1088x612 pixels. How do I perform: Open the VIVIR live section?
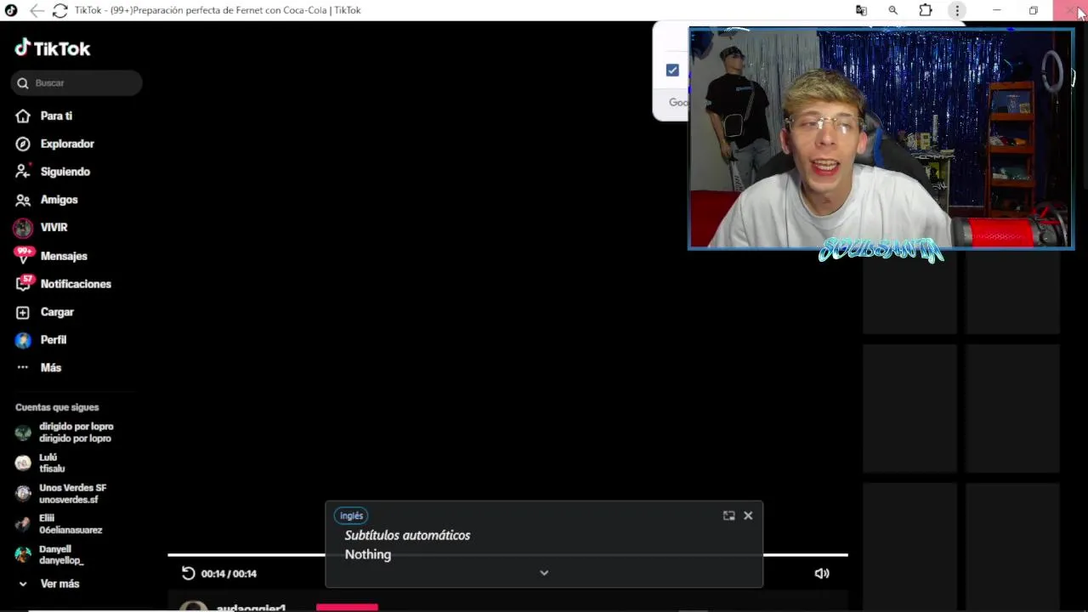[41, 228]
